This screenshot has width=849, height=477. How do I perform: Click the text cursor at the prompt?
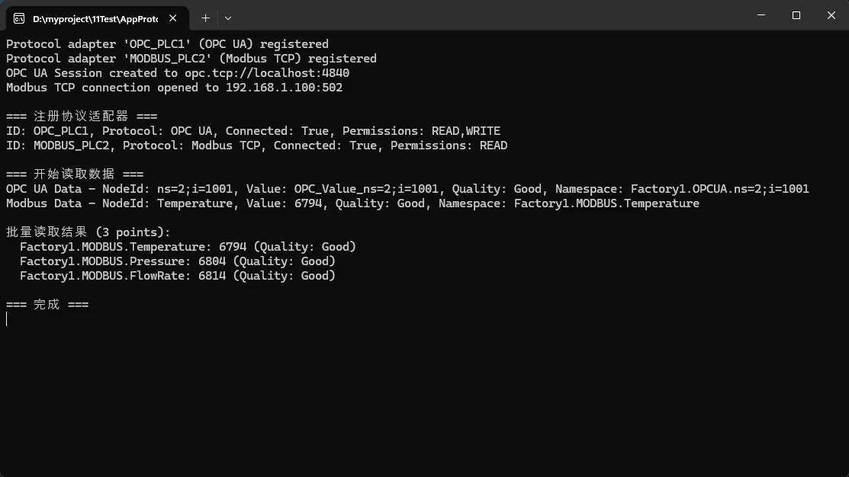(7, 319)
